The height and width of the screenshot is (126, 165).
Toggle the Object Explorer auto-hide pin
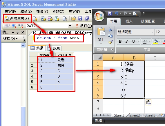(x=18, y=32)
